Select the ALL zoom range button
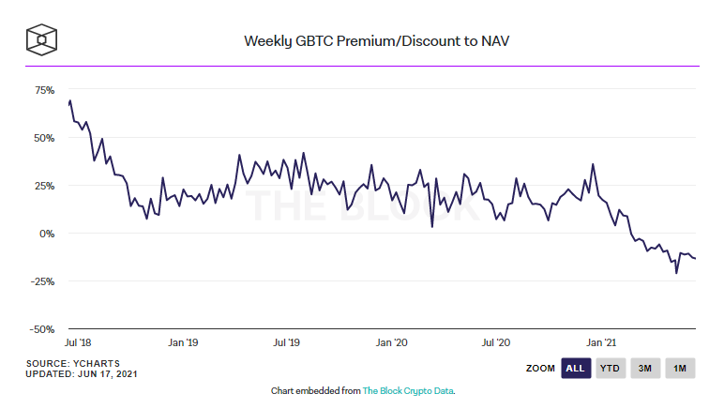 tap(576, 369)
